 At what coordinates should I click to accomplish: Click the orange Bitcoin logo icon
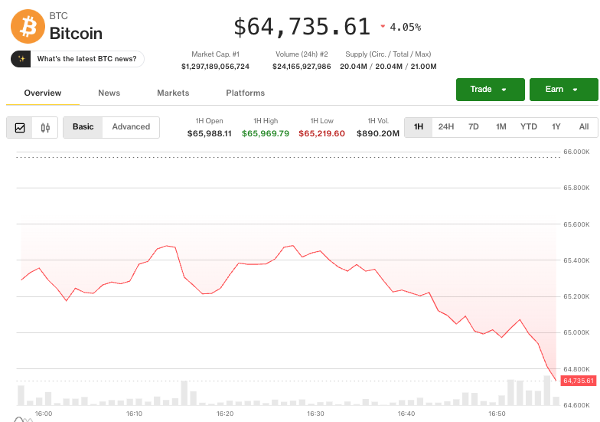[28, 26]
